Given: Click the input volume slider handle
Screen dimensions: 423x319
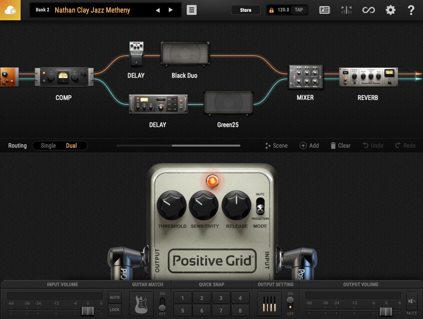Looking at the screenshot, I should point(88,311).
